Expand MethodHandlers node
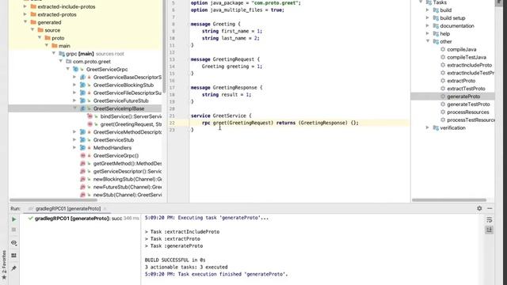 click(x=74, y=148)
